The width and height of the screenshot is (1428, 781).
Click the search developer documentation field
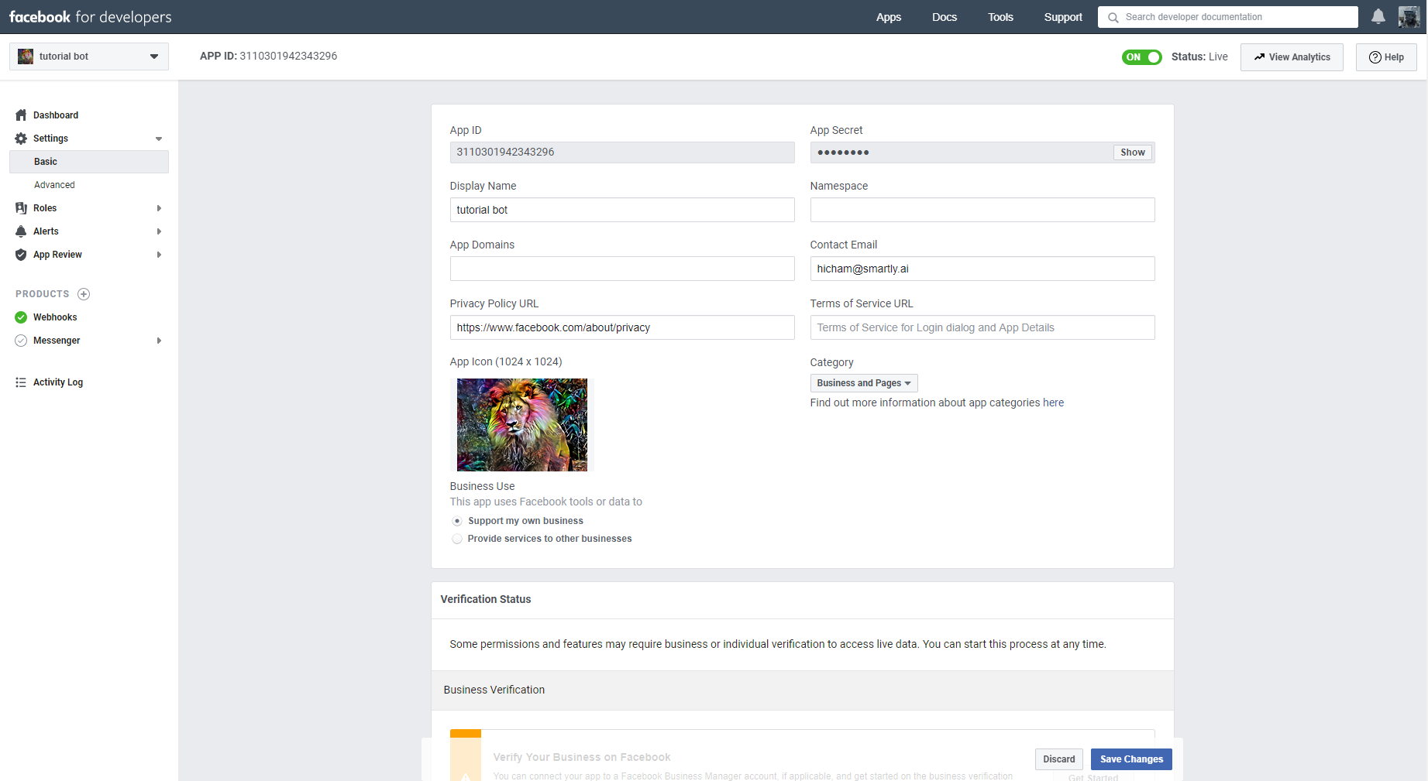pos(1227,17)
